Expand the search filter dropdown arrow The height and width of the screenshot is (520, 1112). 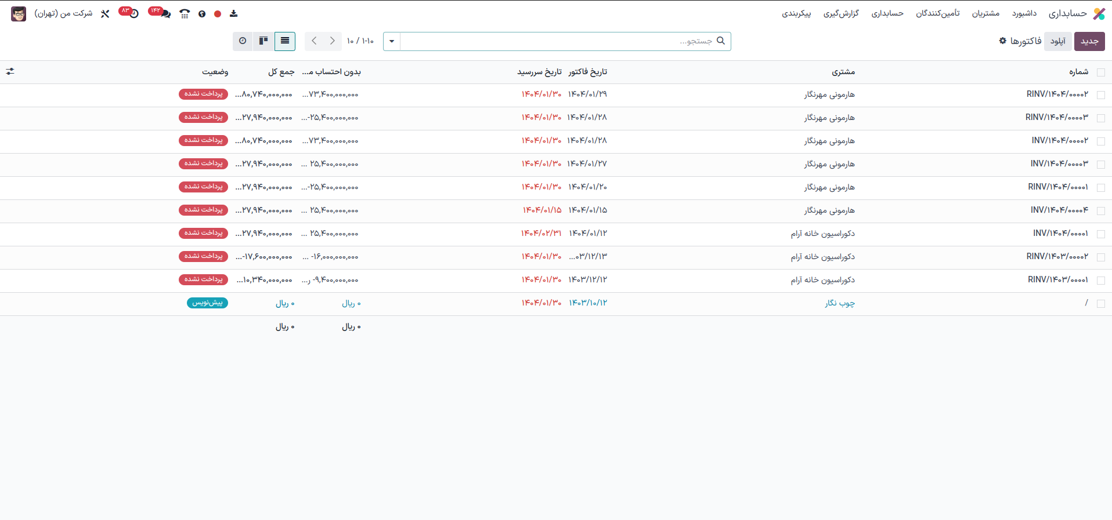coord(392,41)
